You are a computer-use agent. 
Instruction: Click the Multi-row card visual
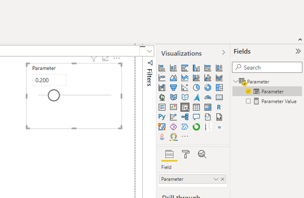pos(162,107)
